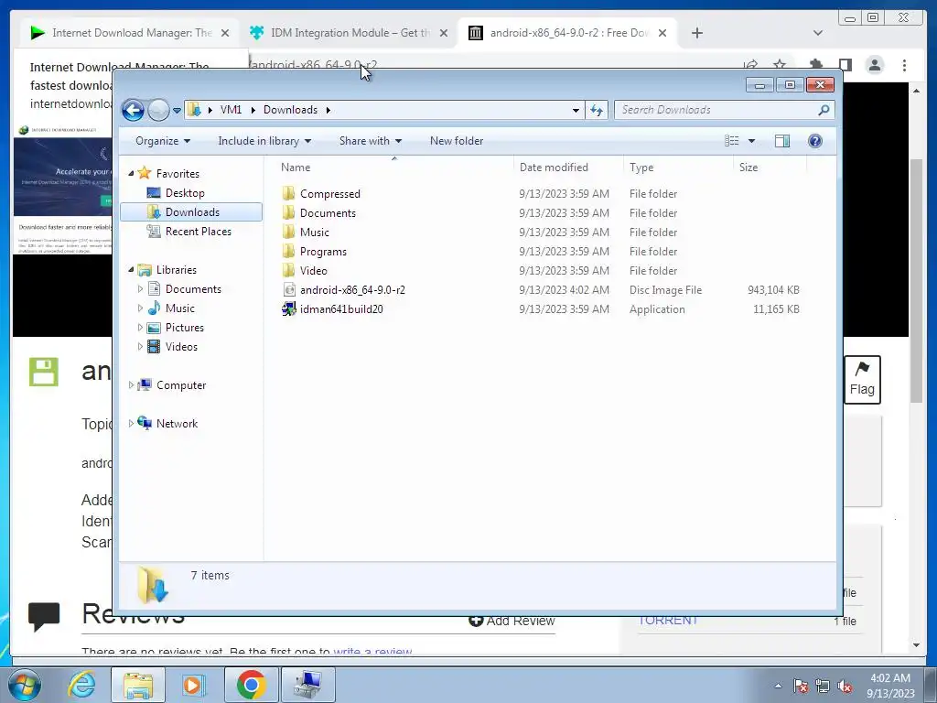Image resolution: width=937 pixels, height=703 pixels.
Task: Select Videos library in sidebar
Action: tap(181, 347)
